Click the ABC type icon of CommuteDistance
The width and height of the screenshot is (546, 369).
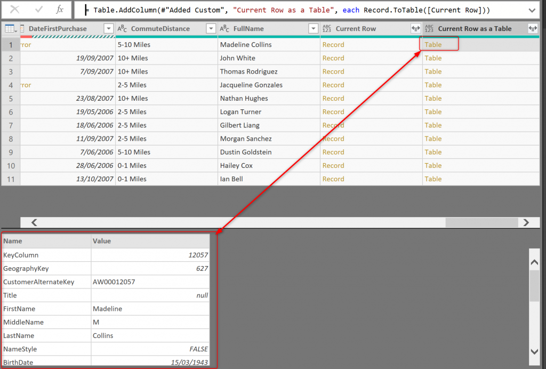[122, 29]
